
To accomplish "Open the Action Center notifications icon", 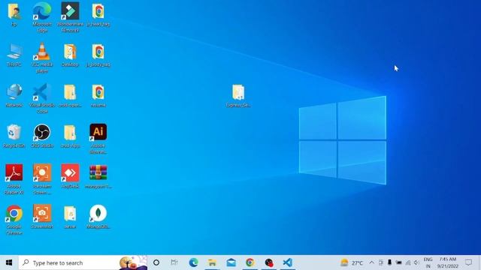I will pyautogui.click(x=468, y=262).
